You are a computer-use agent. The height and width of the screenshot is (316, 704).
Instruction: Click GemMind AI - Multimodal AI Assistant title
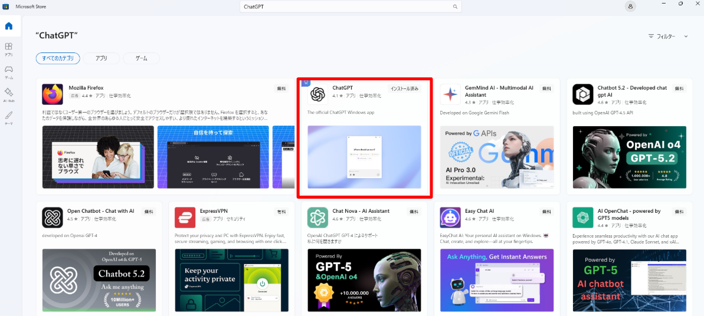500,91
